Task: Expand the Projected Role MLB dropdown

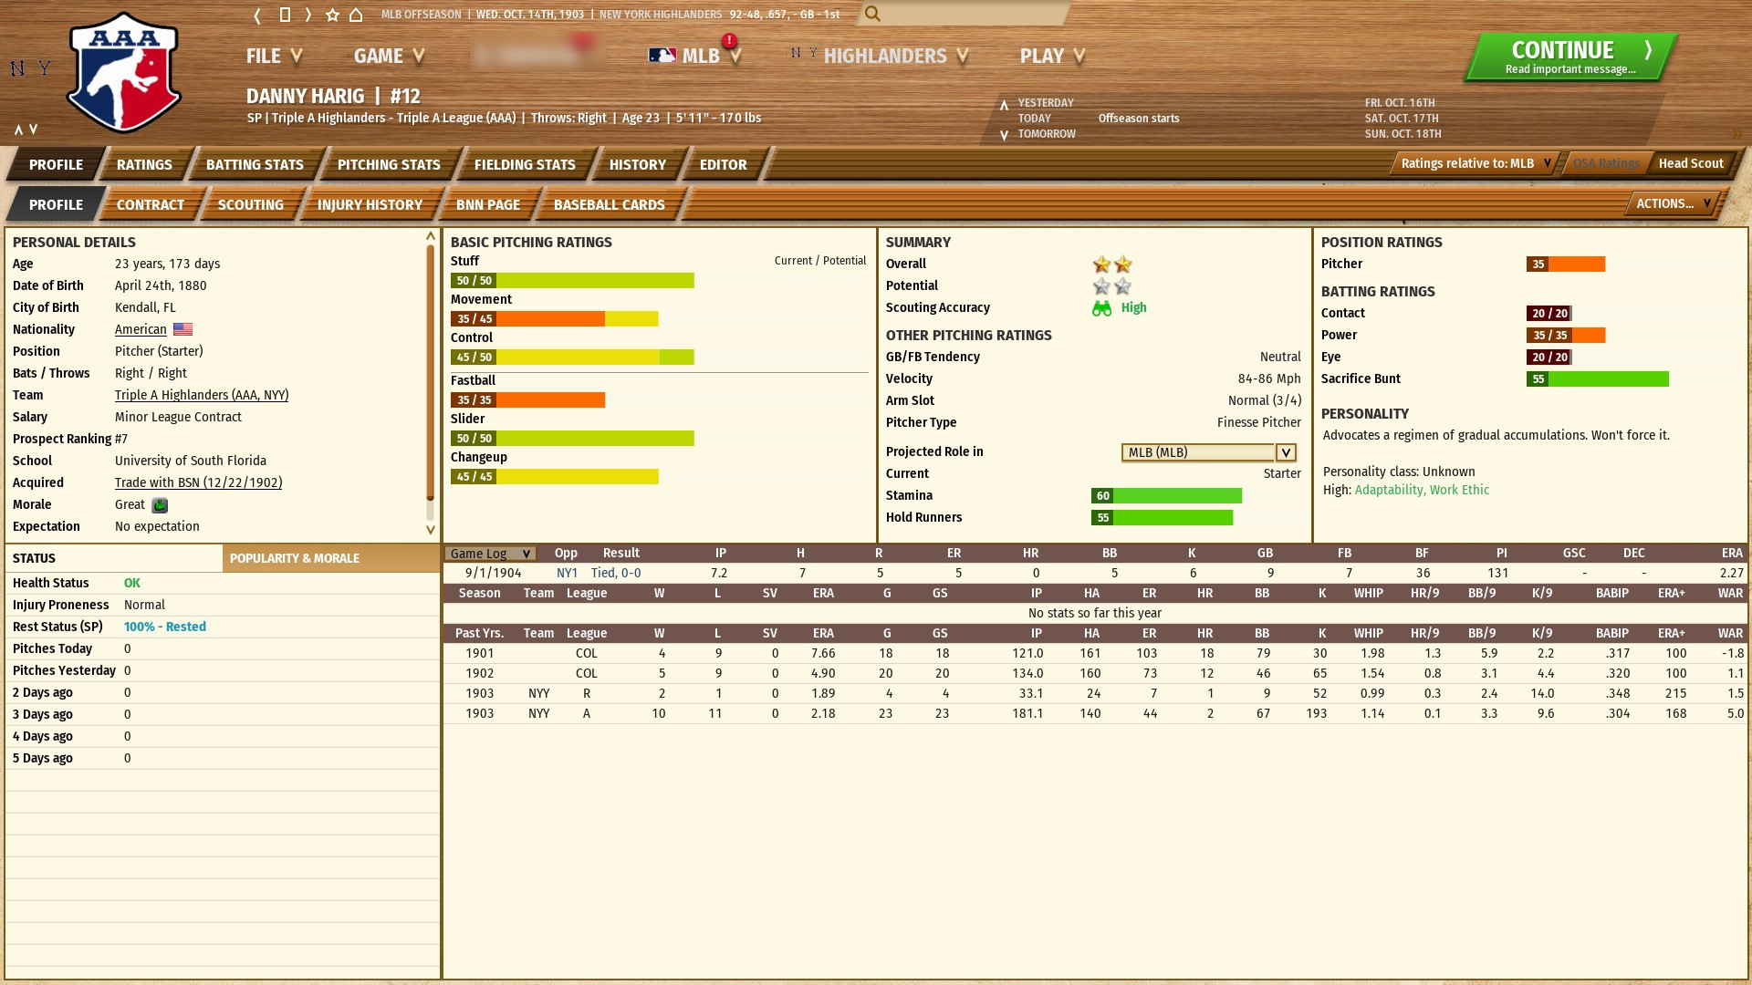Action: pyautogui.click(x=1286, y=452)
